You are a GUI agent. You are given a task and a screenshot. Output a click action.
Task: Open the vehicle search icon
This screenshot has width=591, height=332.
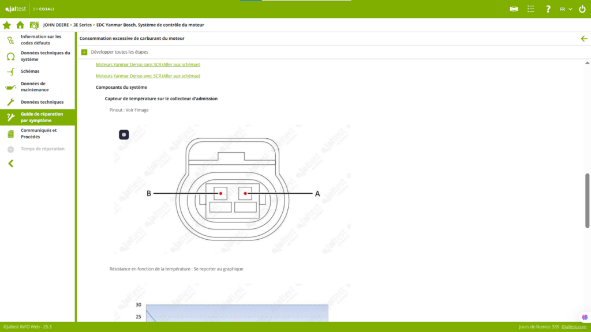[34, 25]
